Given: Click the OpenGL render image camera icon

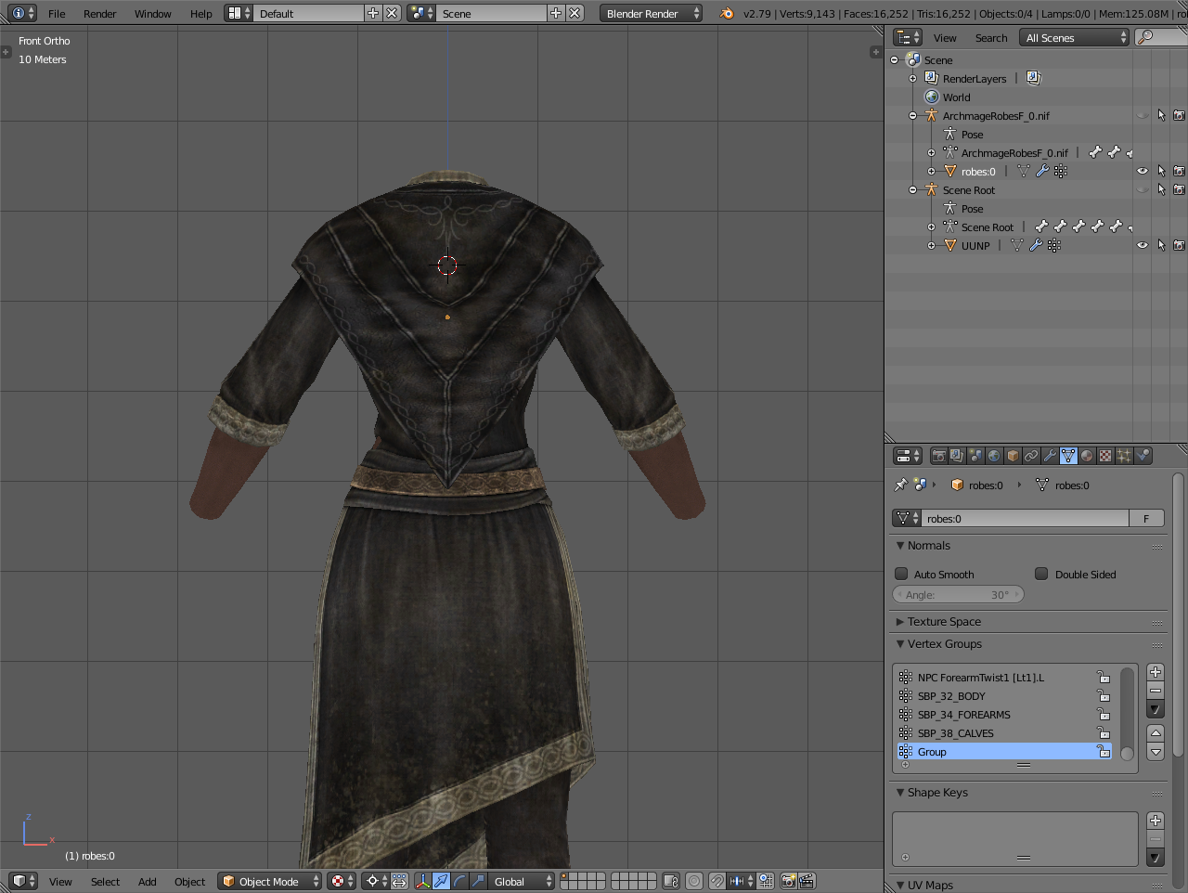Looking at the screenshot, I should tap(788, 881).
